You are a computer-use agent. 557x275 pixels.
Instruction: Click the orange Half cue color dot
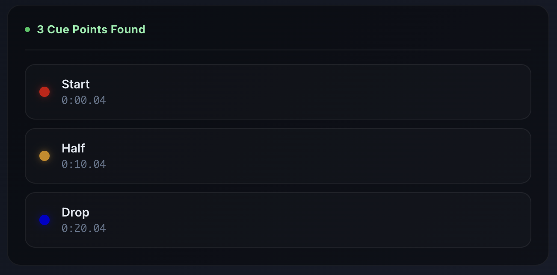point(44,156)
